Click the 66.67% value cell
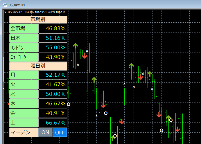Image resolution: width=201 pixels, height=144 pixels. [53, 123]
